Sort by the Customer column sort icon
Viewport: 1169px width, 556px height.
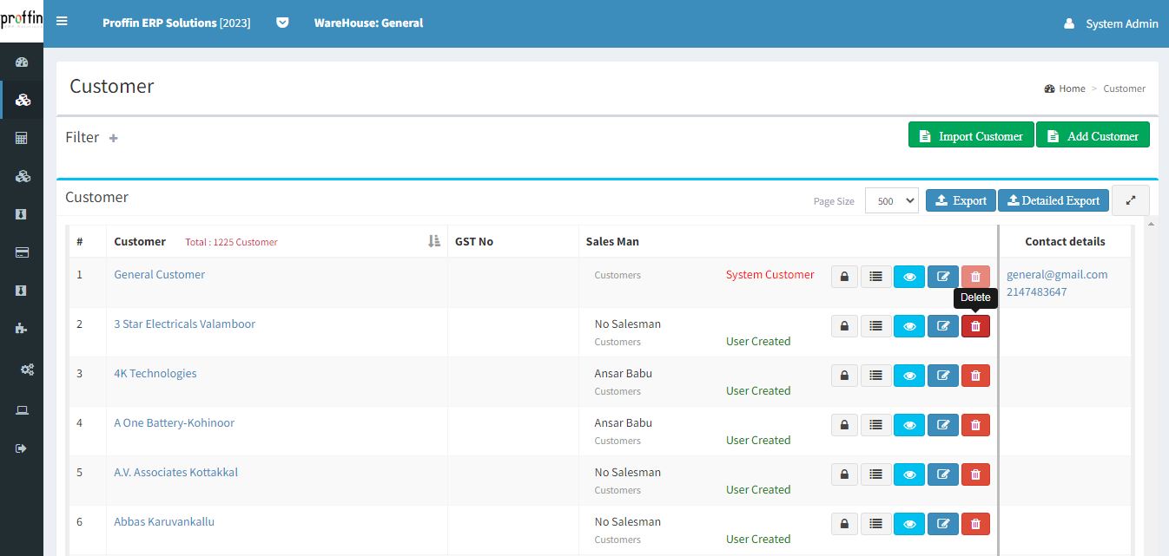click(434, 241)
